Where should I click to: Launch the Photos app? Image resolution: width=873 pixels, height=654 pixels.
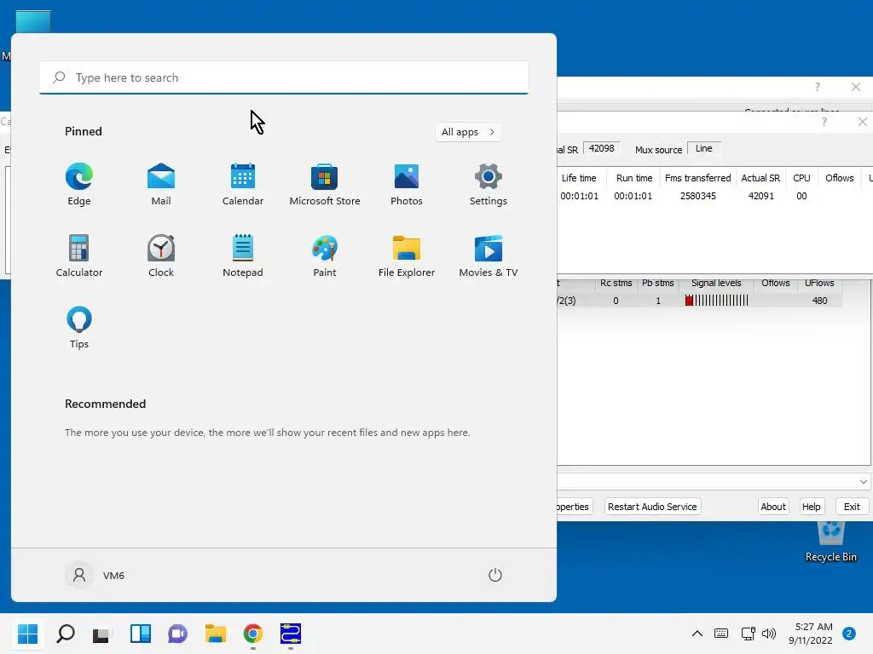coord(407,185)
